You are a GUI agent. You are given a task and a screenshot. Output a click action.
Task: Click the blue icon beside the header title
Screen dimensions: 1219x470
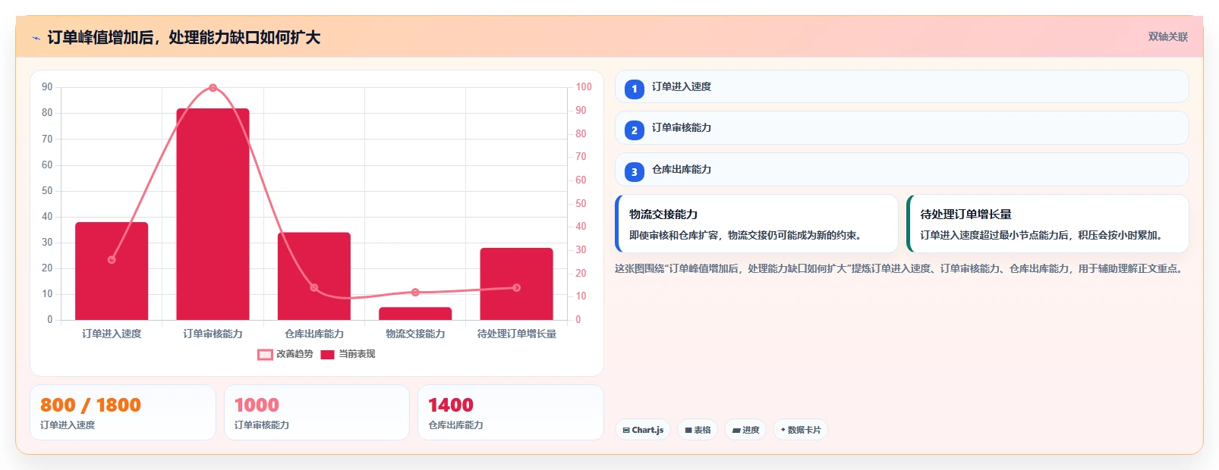(x=36, y=38)
